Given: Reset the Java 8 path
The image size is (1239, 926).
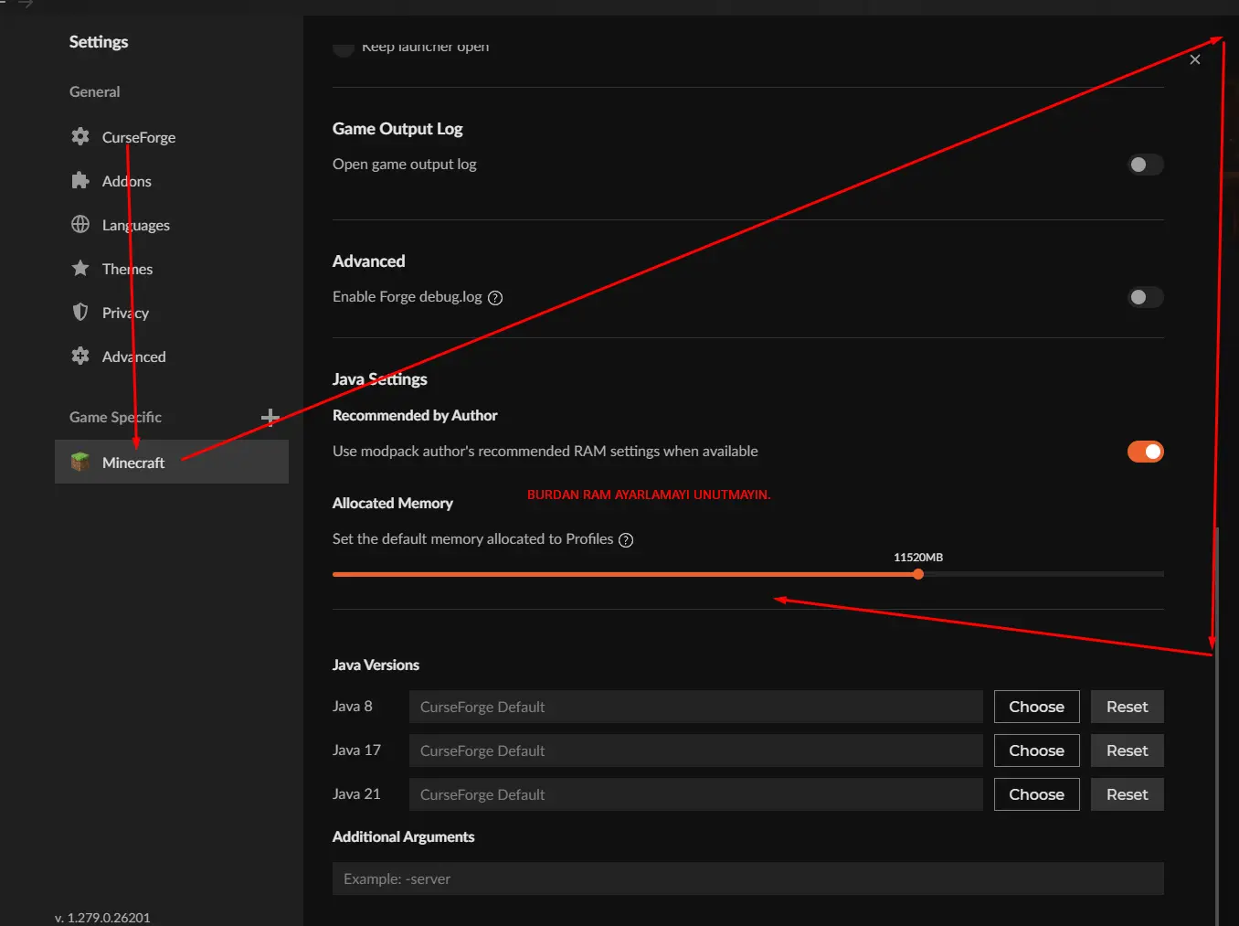Looking at the screenshot, I should pyautogui.click(x=1128, y=707).
